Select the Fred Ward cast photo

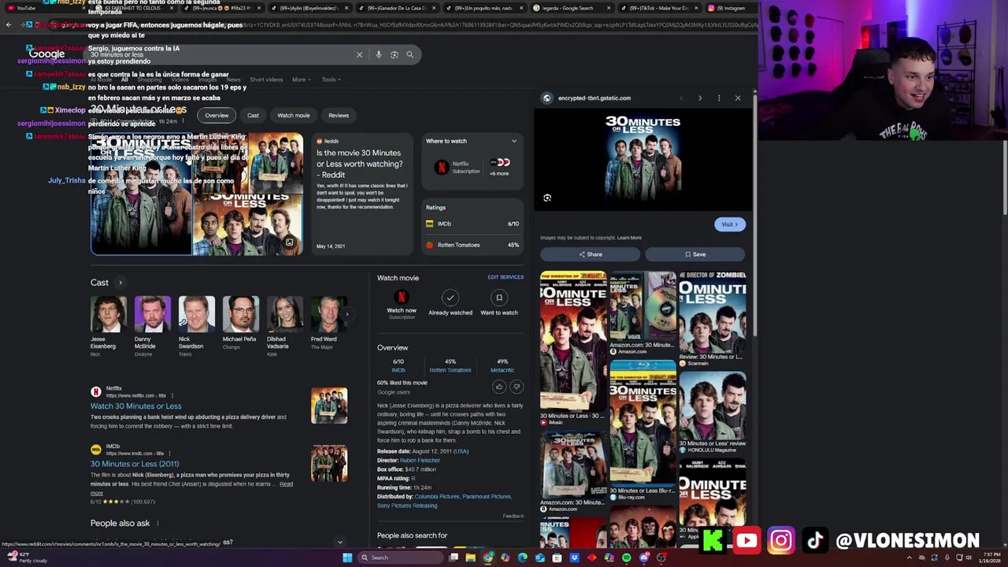pos(328,314)
